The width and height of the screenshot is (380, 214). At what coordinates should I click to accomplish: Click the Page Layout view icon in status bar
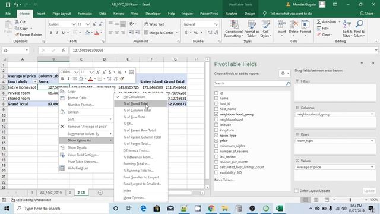click(x=316, y=200)
